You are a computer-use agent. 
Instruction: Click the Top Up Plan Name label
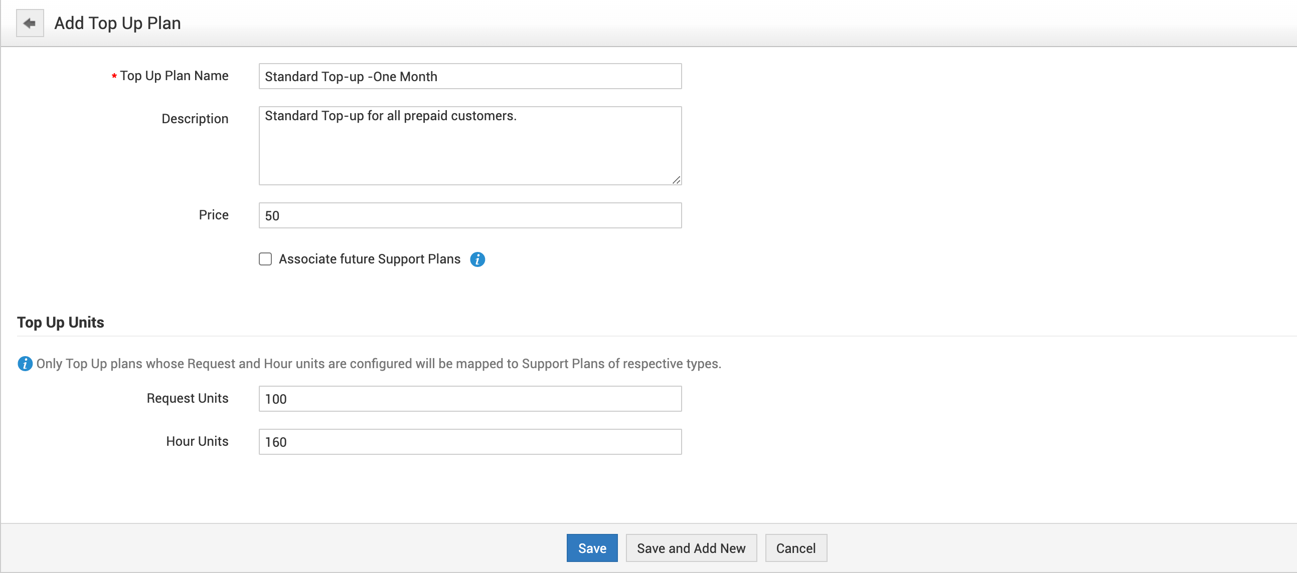click(174, 76)
